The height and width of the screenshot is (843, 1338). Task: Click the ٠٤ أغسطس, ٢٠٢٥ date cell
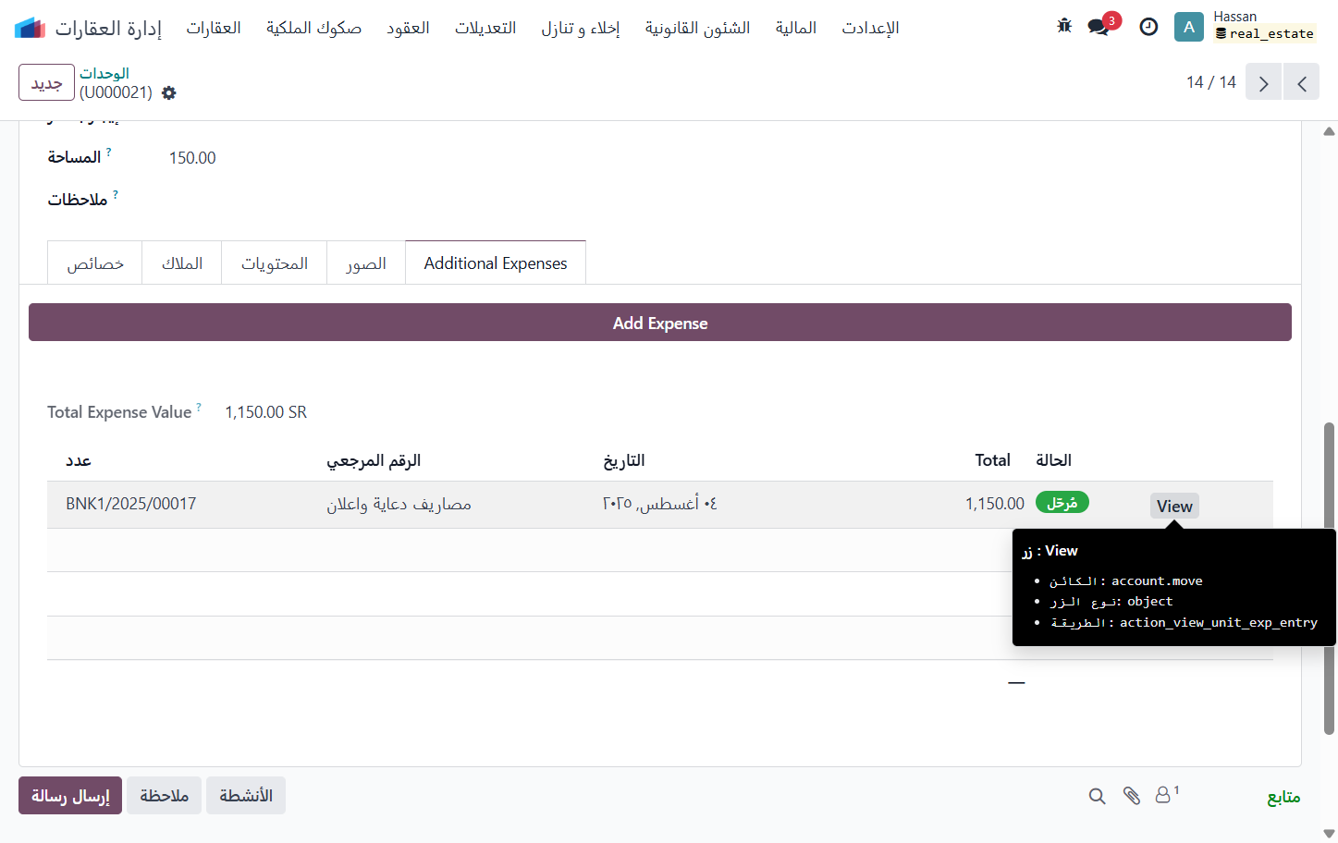[659, 504]
